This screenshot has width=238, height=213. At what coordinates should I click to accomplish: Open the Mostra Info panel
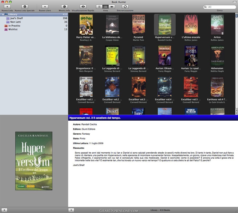[x=64, y=7]
